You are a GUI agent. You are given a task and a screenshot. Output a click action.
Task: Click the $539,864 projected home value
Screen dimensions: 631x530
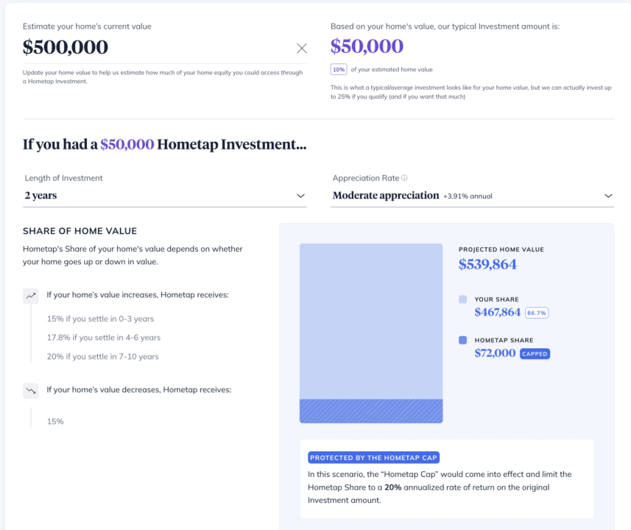coord(487,264)
